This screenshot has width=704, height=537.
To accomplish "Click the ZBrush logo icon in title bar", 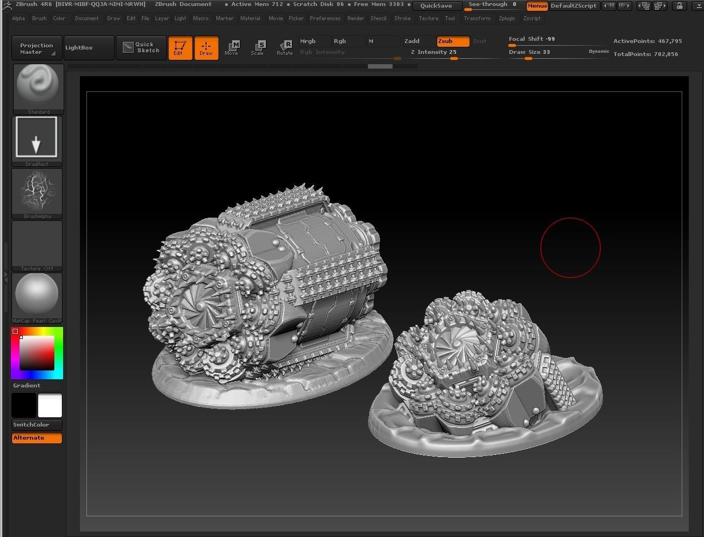I will pyautogui.click(x=7, y=5).
